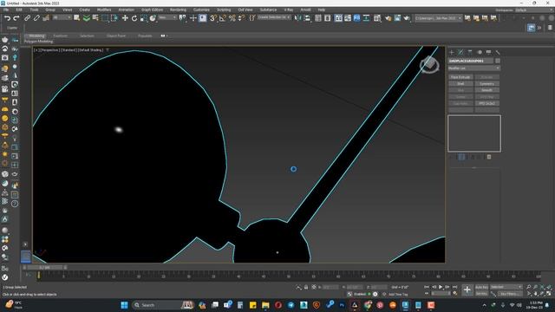Open the reference coordinate system dropdown
The image size is (555, 312).
click(167, 17)
